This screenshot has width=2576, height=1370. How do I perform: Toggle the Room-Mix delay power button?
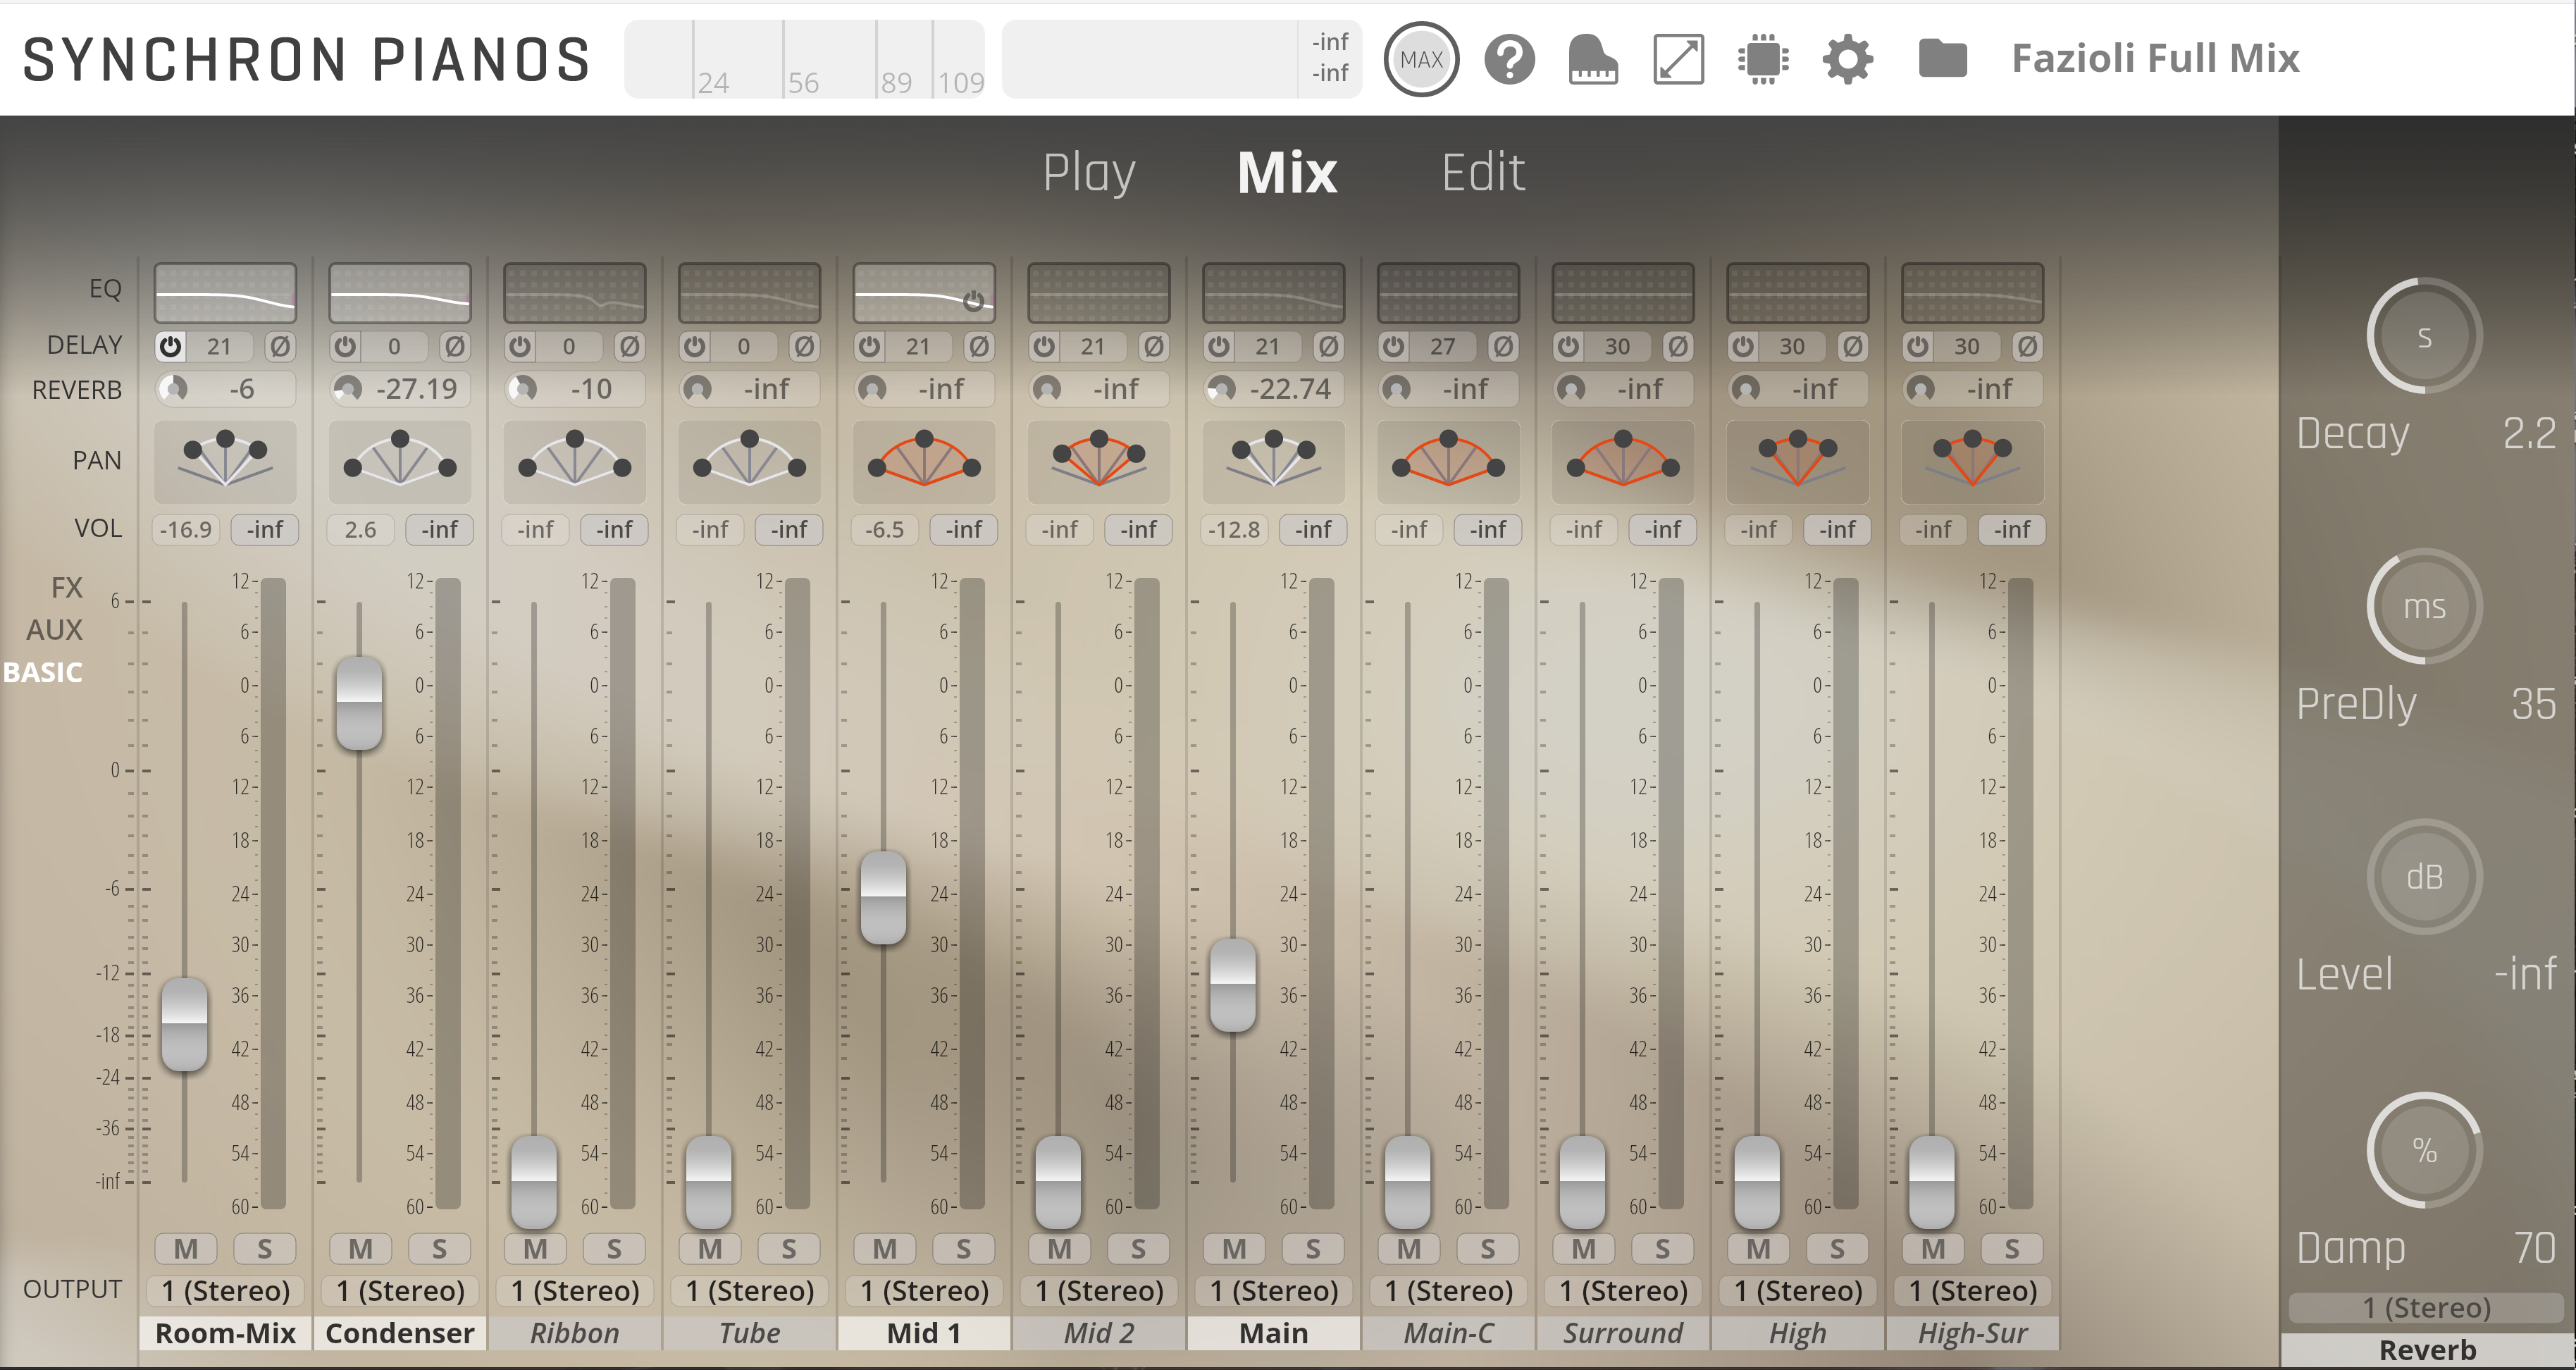click(171, 346)
